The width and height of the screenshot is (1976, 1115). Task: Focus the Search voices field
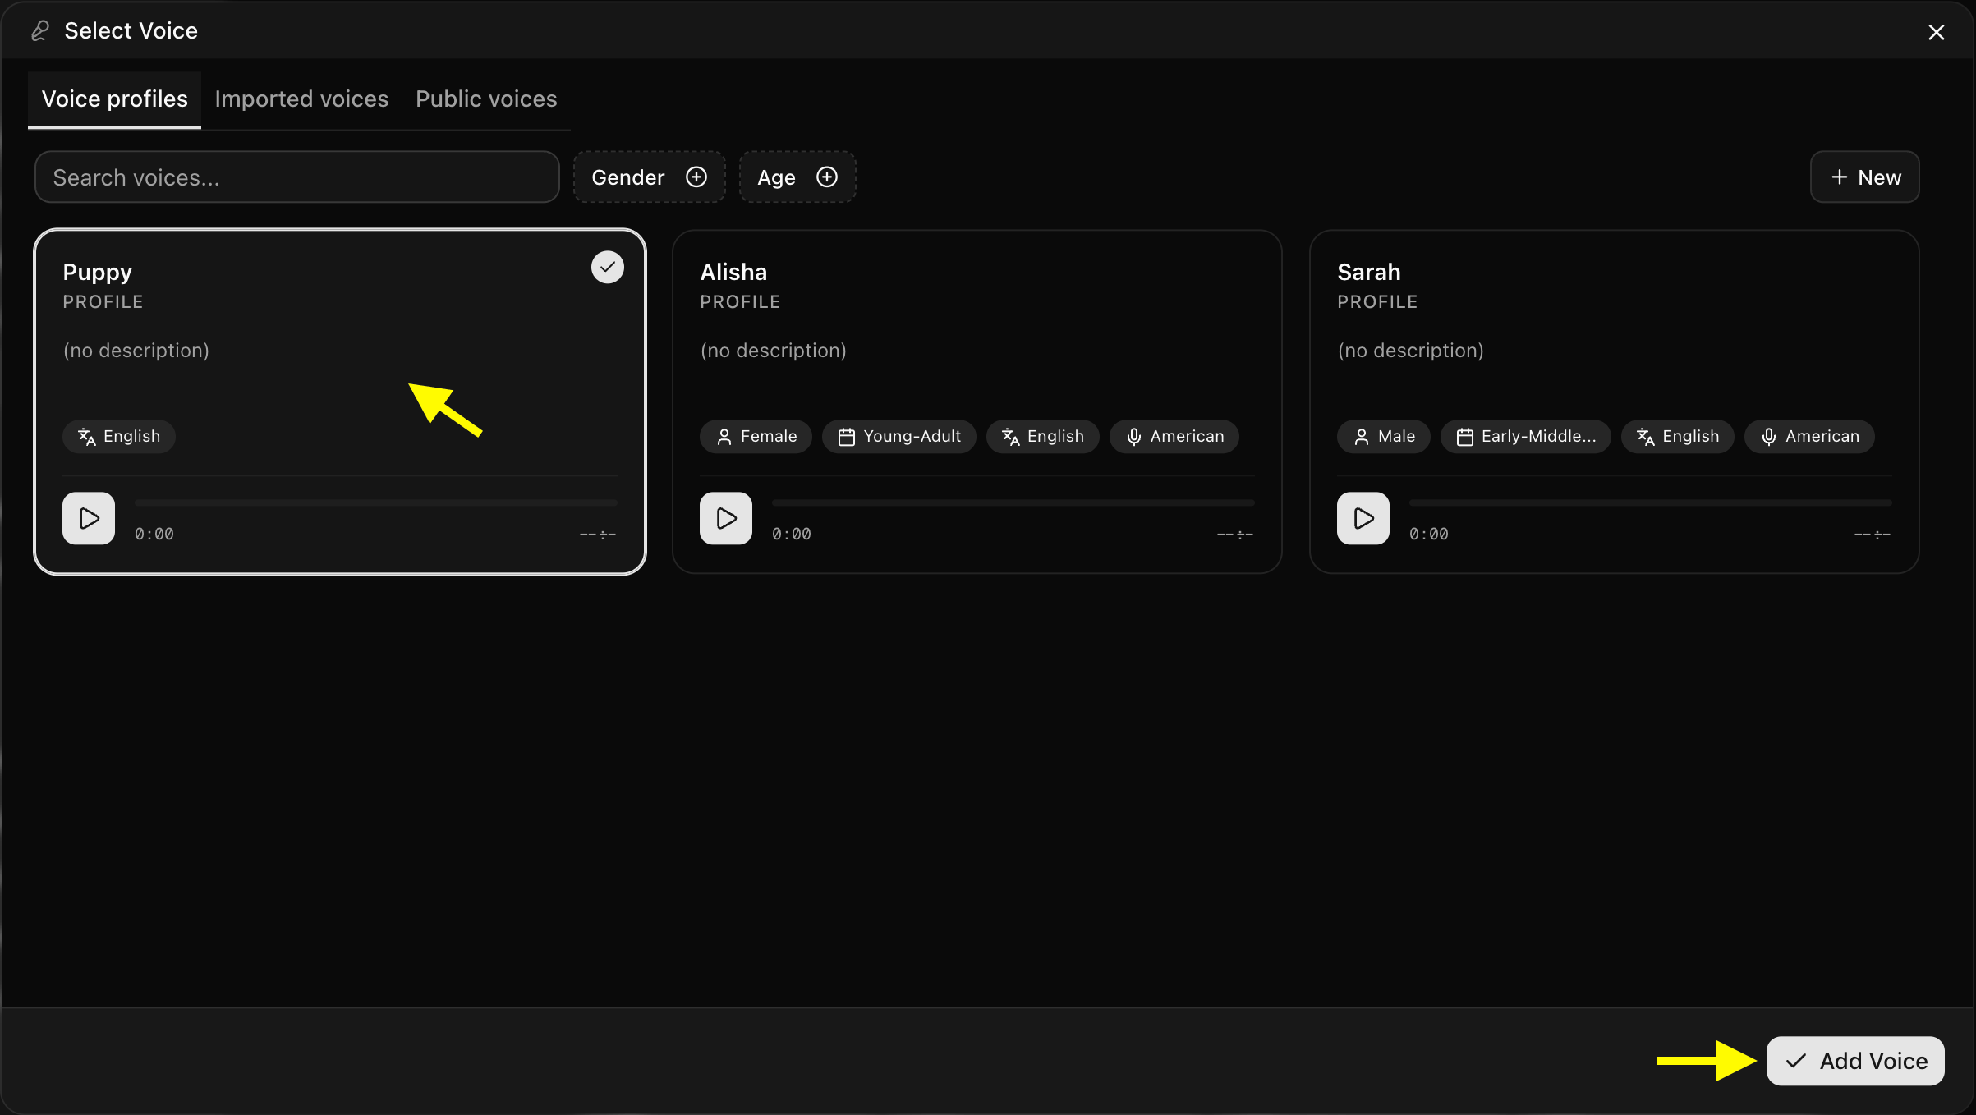click(297, 177)
